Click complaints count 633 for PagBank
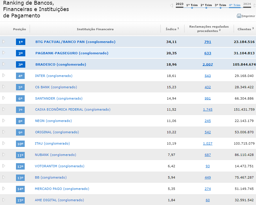Image resolution: width=256 pixels, height=205 pixels. [208, 53]
